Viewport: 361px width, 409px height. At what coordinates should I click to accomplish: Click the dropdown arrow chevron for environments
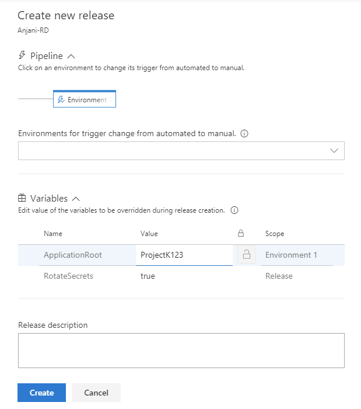pyautogui.click(x=334, y=151)
